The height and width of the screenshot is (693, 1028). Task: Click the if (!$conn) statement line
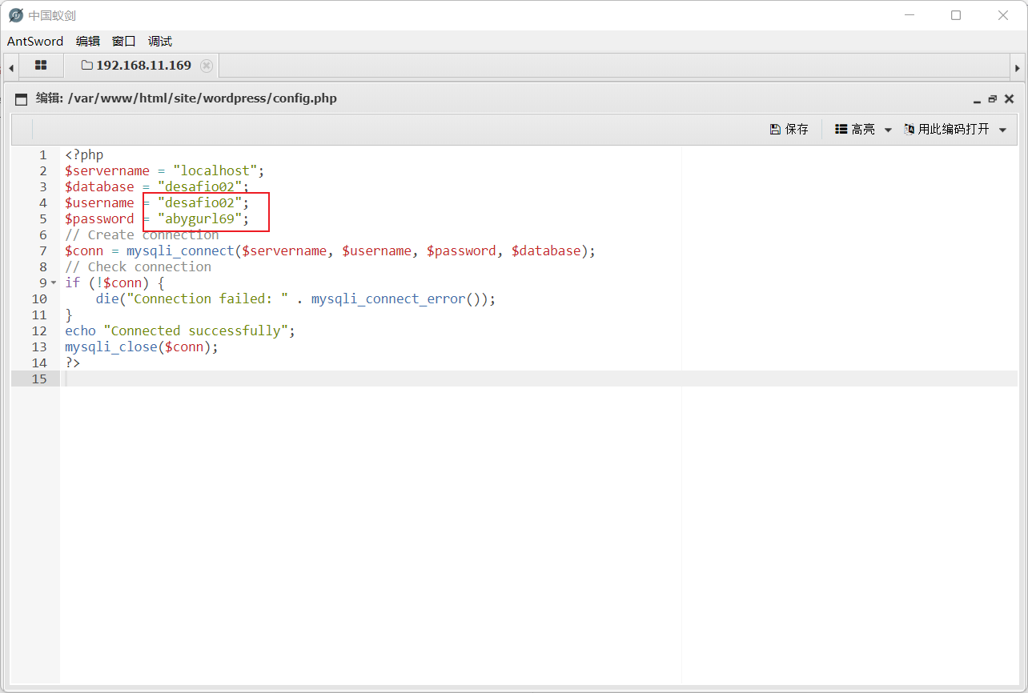click(x=114, y=282)
